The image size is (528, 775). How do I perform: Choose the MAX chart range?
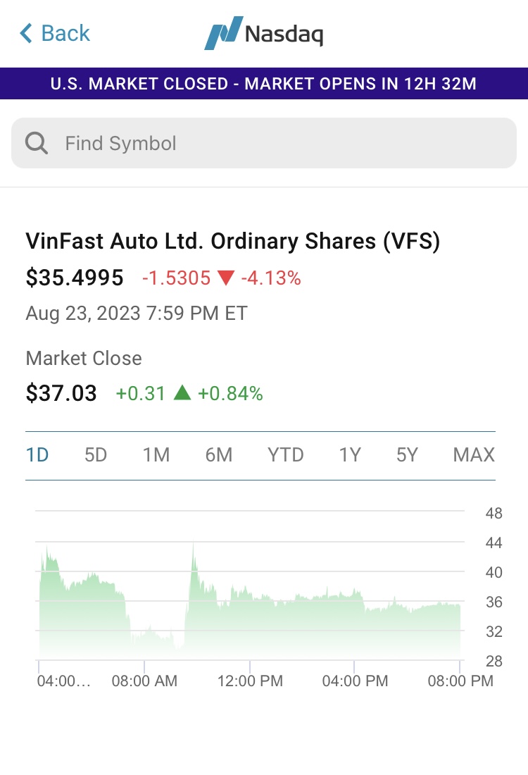474,455
